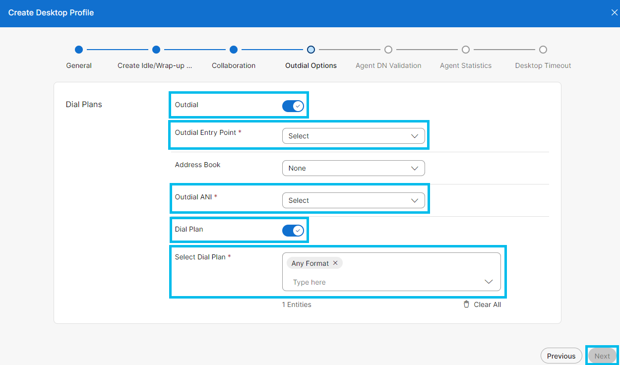620x365 pixels.
Task: Click the Dial Plans section heading
Action: click(84, 105)
